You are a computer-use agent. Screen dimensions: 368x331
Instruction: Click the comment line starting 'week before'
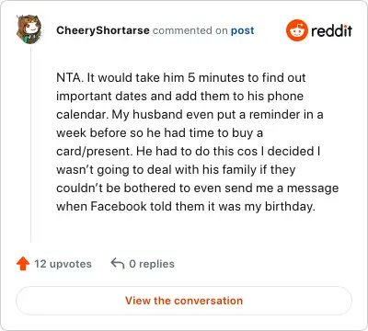click(x=160, y=132)
